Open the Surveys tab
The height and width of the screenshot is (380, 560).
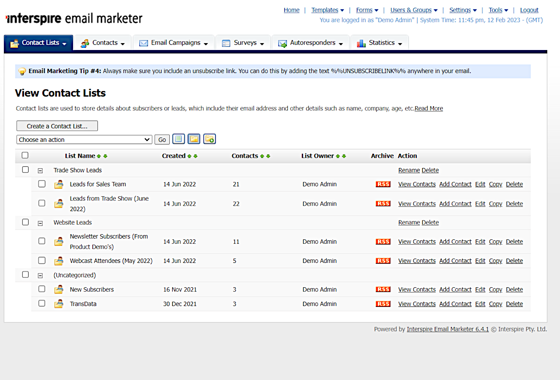point(243,43)
